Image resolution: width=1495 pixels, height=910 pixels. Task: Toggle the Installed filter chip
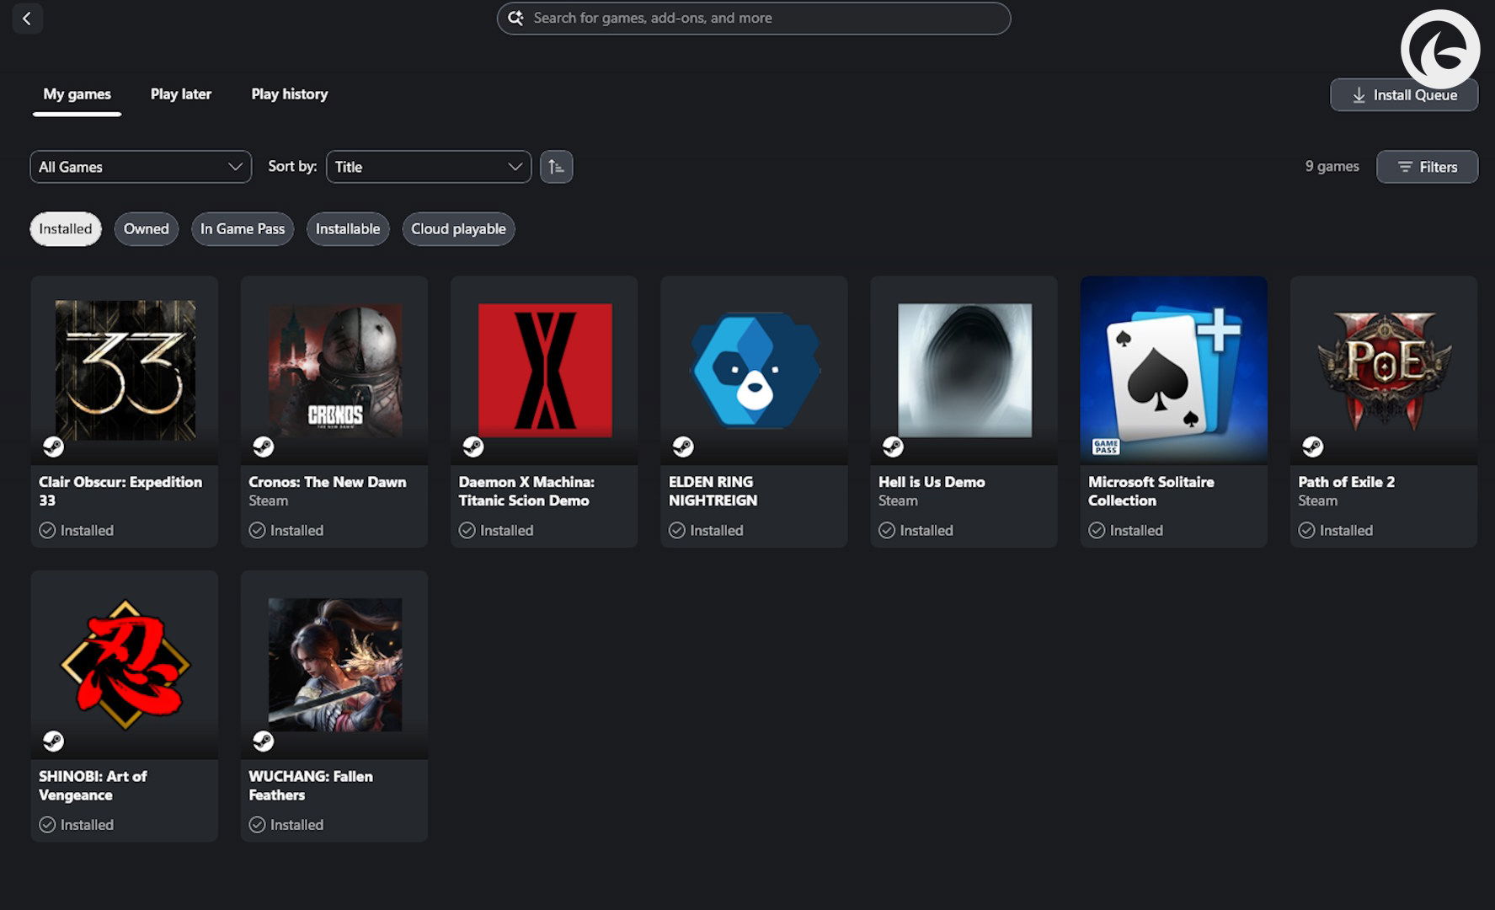[66, 229]
